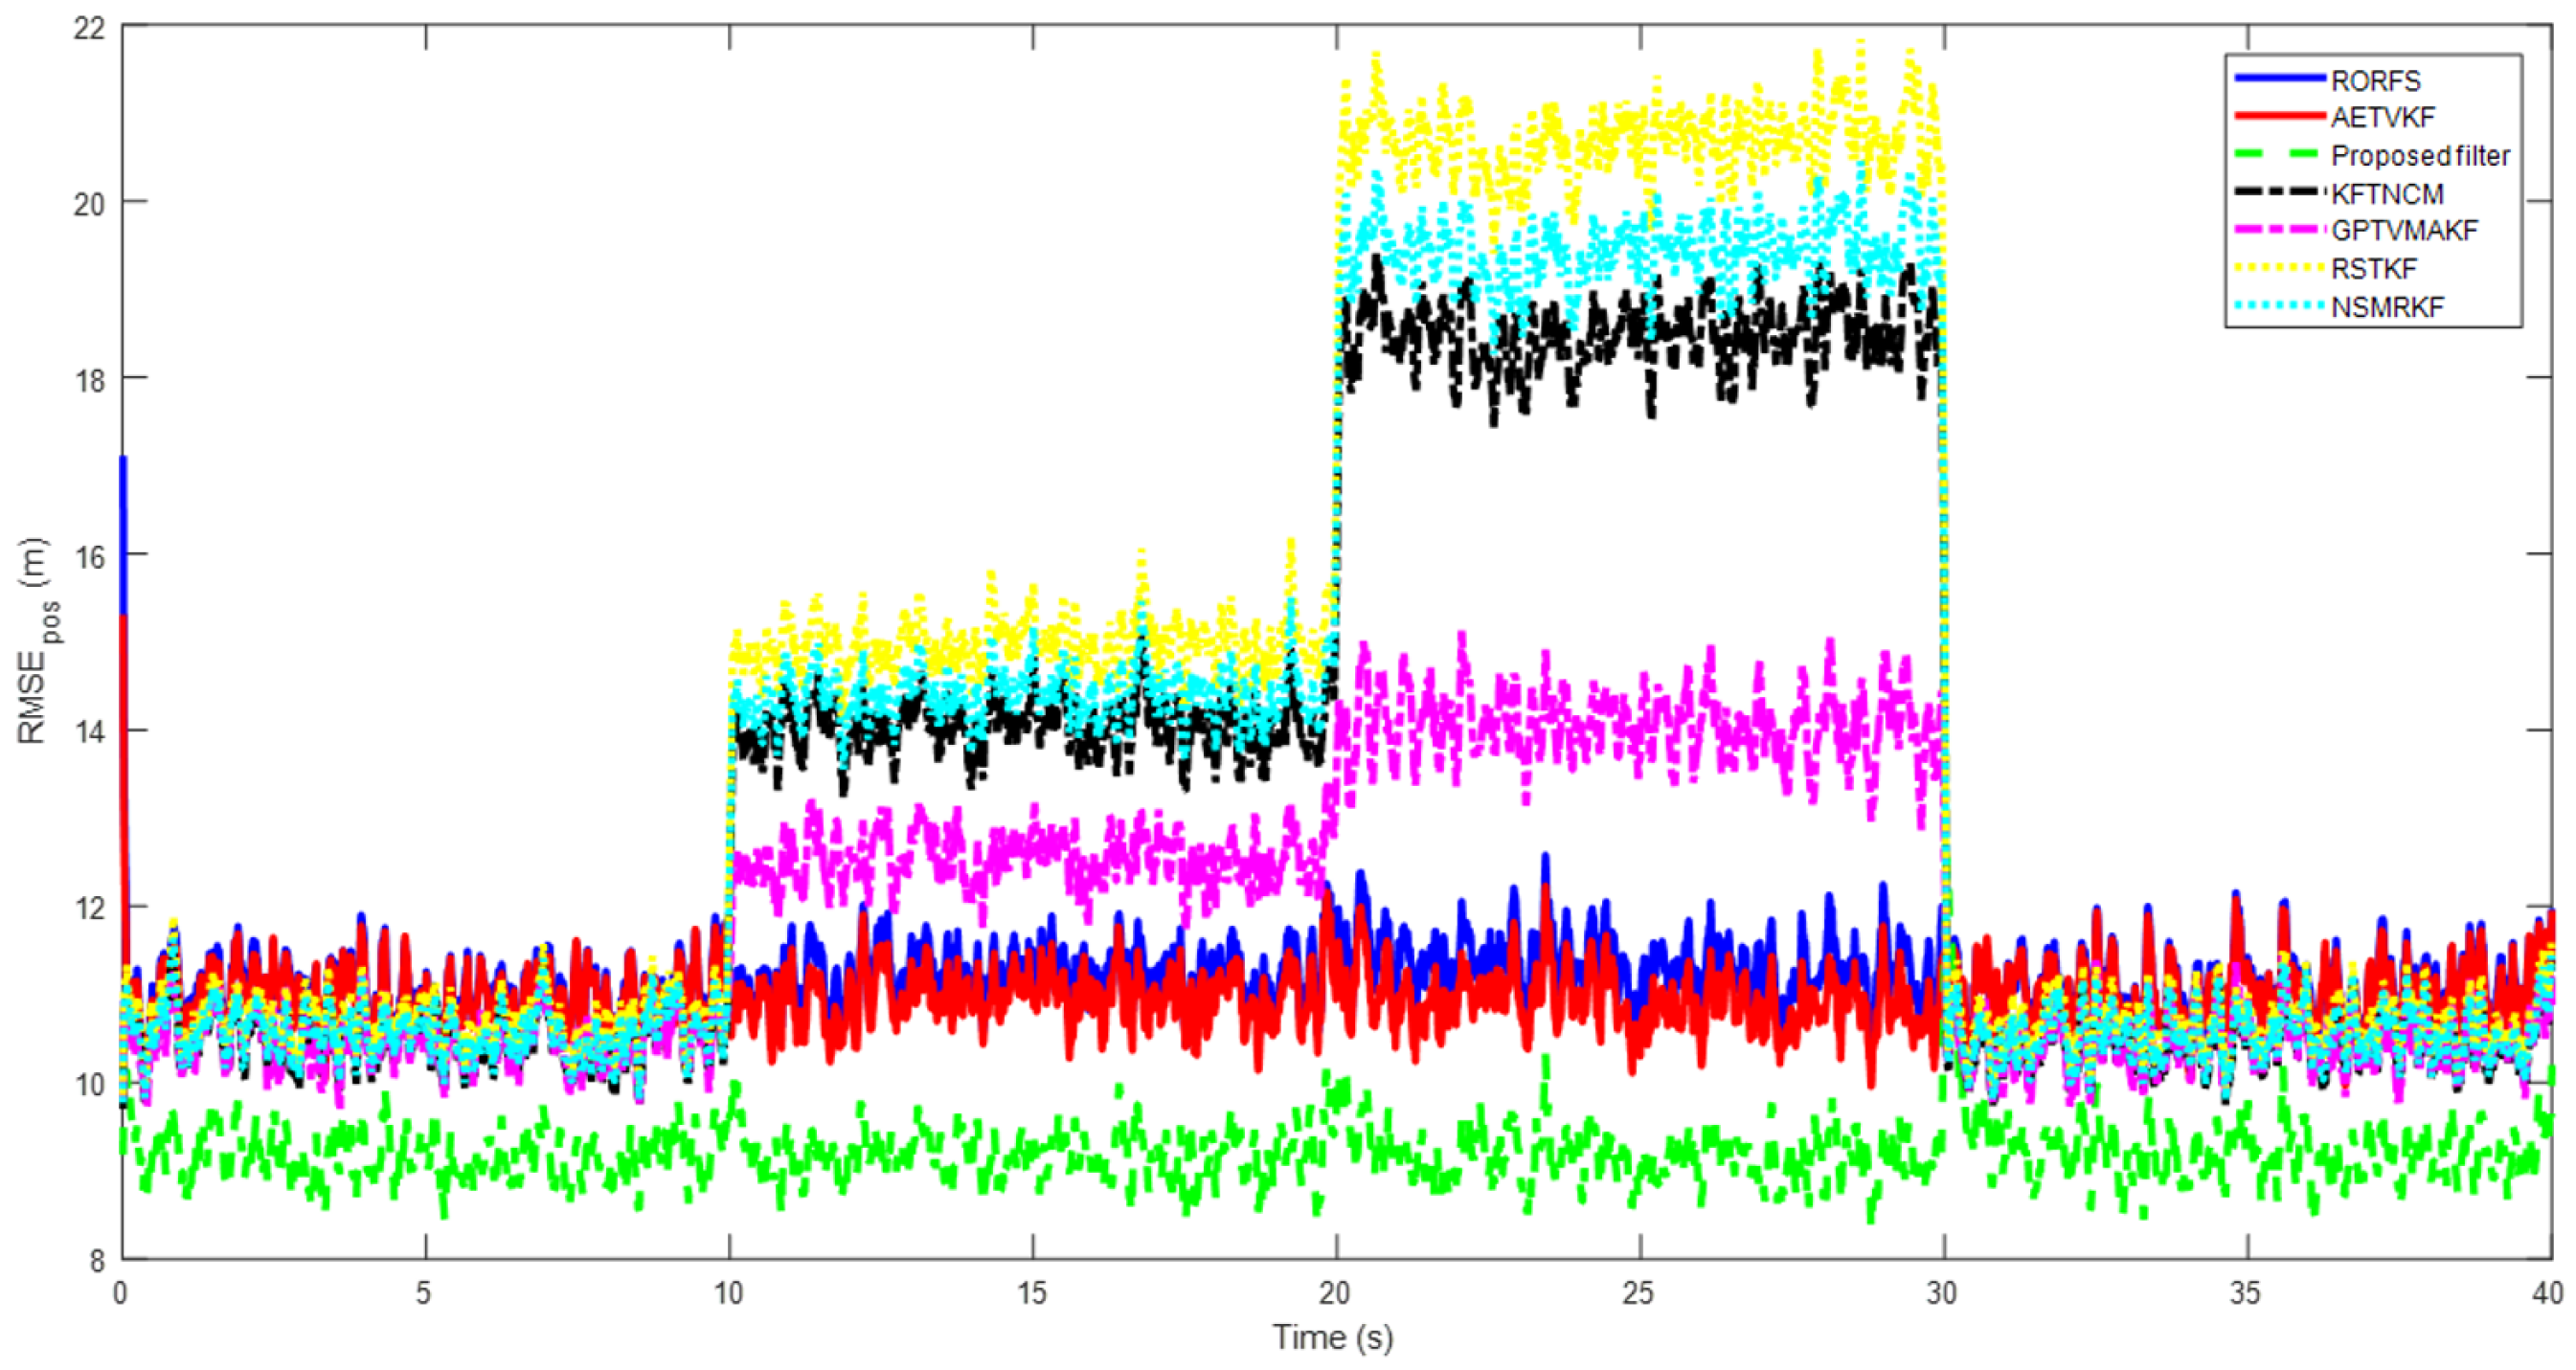2576x1370 pixels.
Task: Click the AETVKF legend label
Action: pos(2383,118)
